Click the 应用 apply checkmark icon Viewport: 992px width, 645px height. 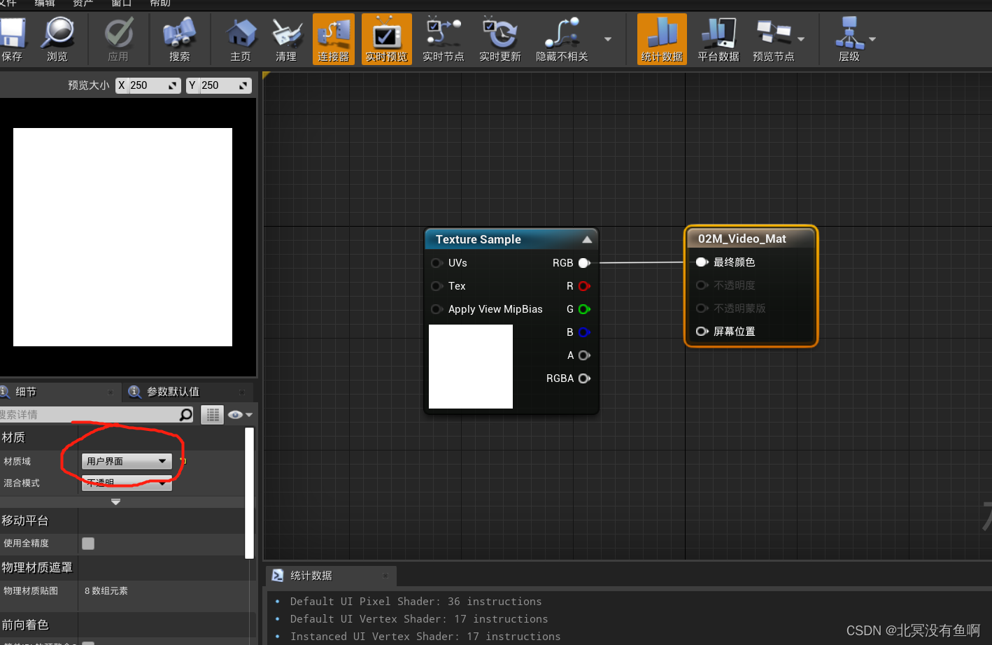pyautogui.click(x=118, y=39)
